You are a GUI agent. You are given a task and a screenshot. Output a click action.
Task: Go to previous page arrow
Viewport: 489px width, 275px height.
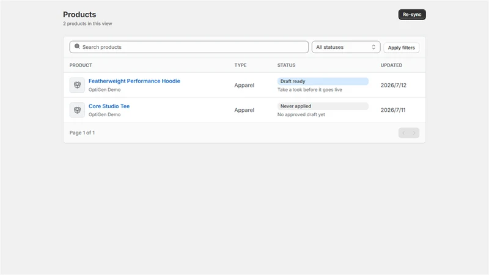(403, 133)
